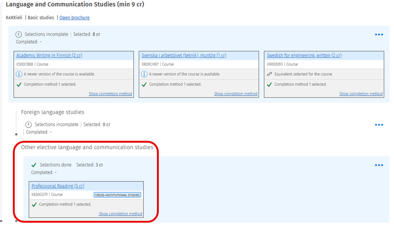Click Equivalent selected for the course text
Screen dimensions: 394x228
[303, 74]
